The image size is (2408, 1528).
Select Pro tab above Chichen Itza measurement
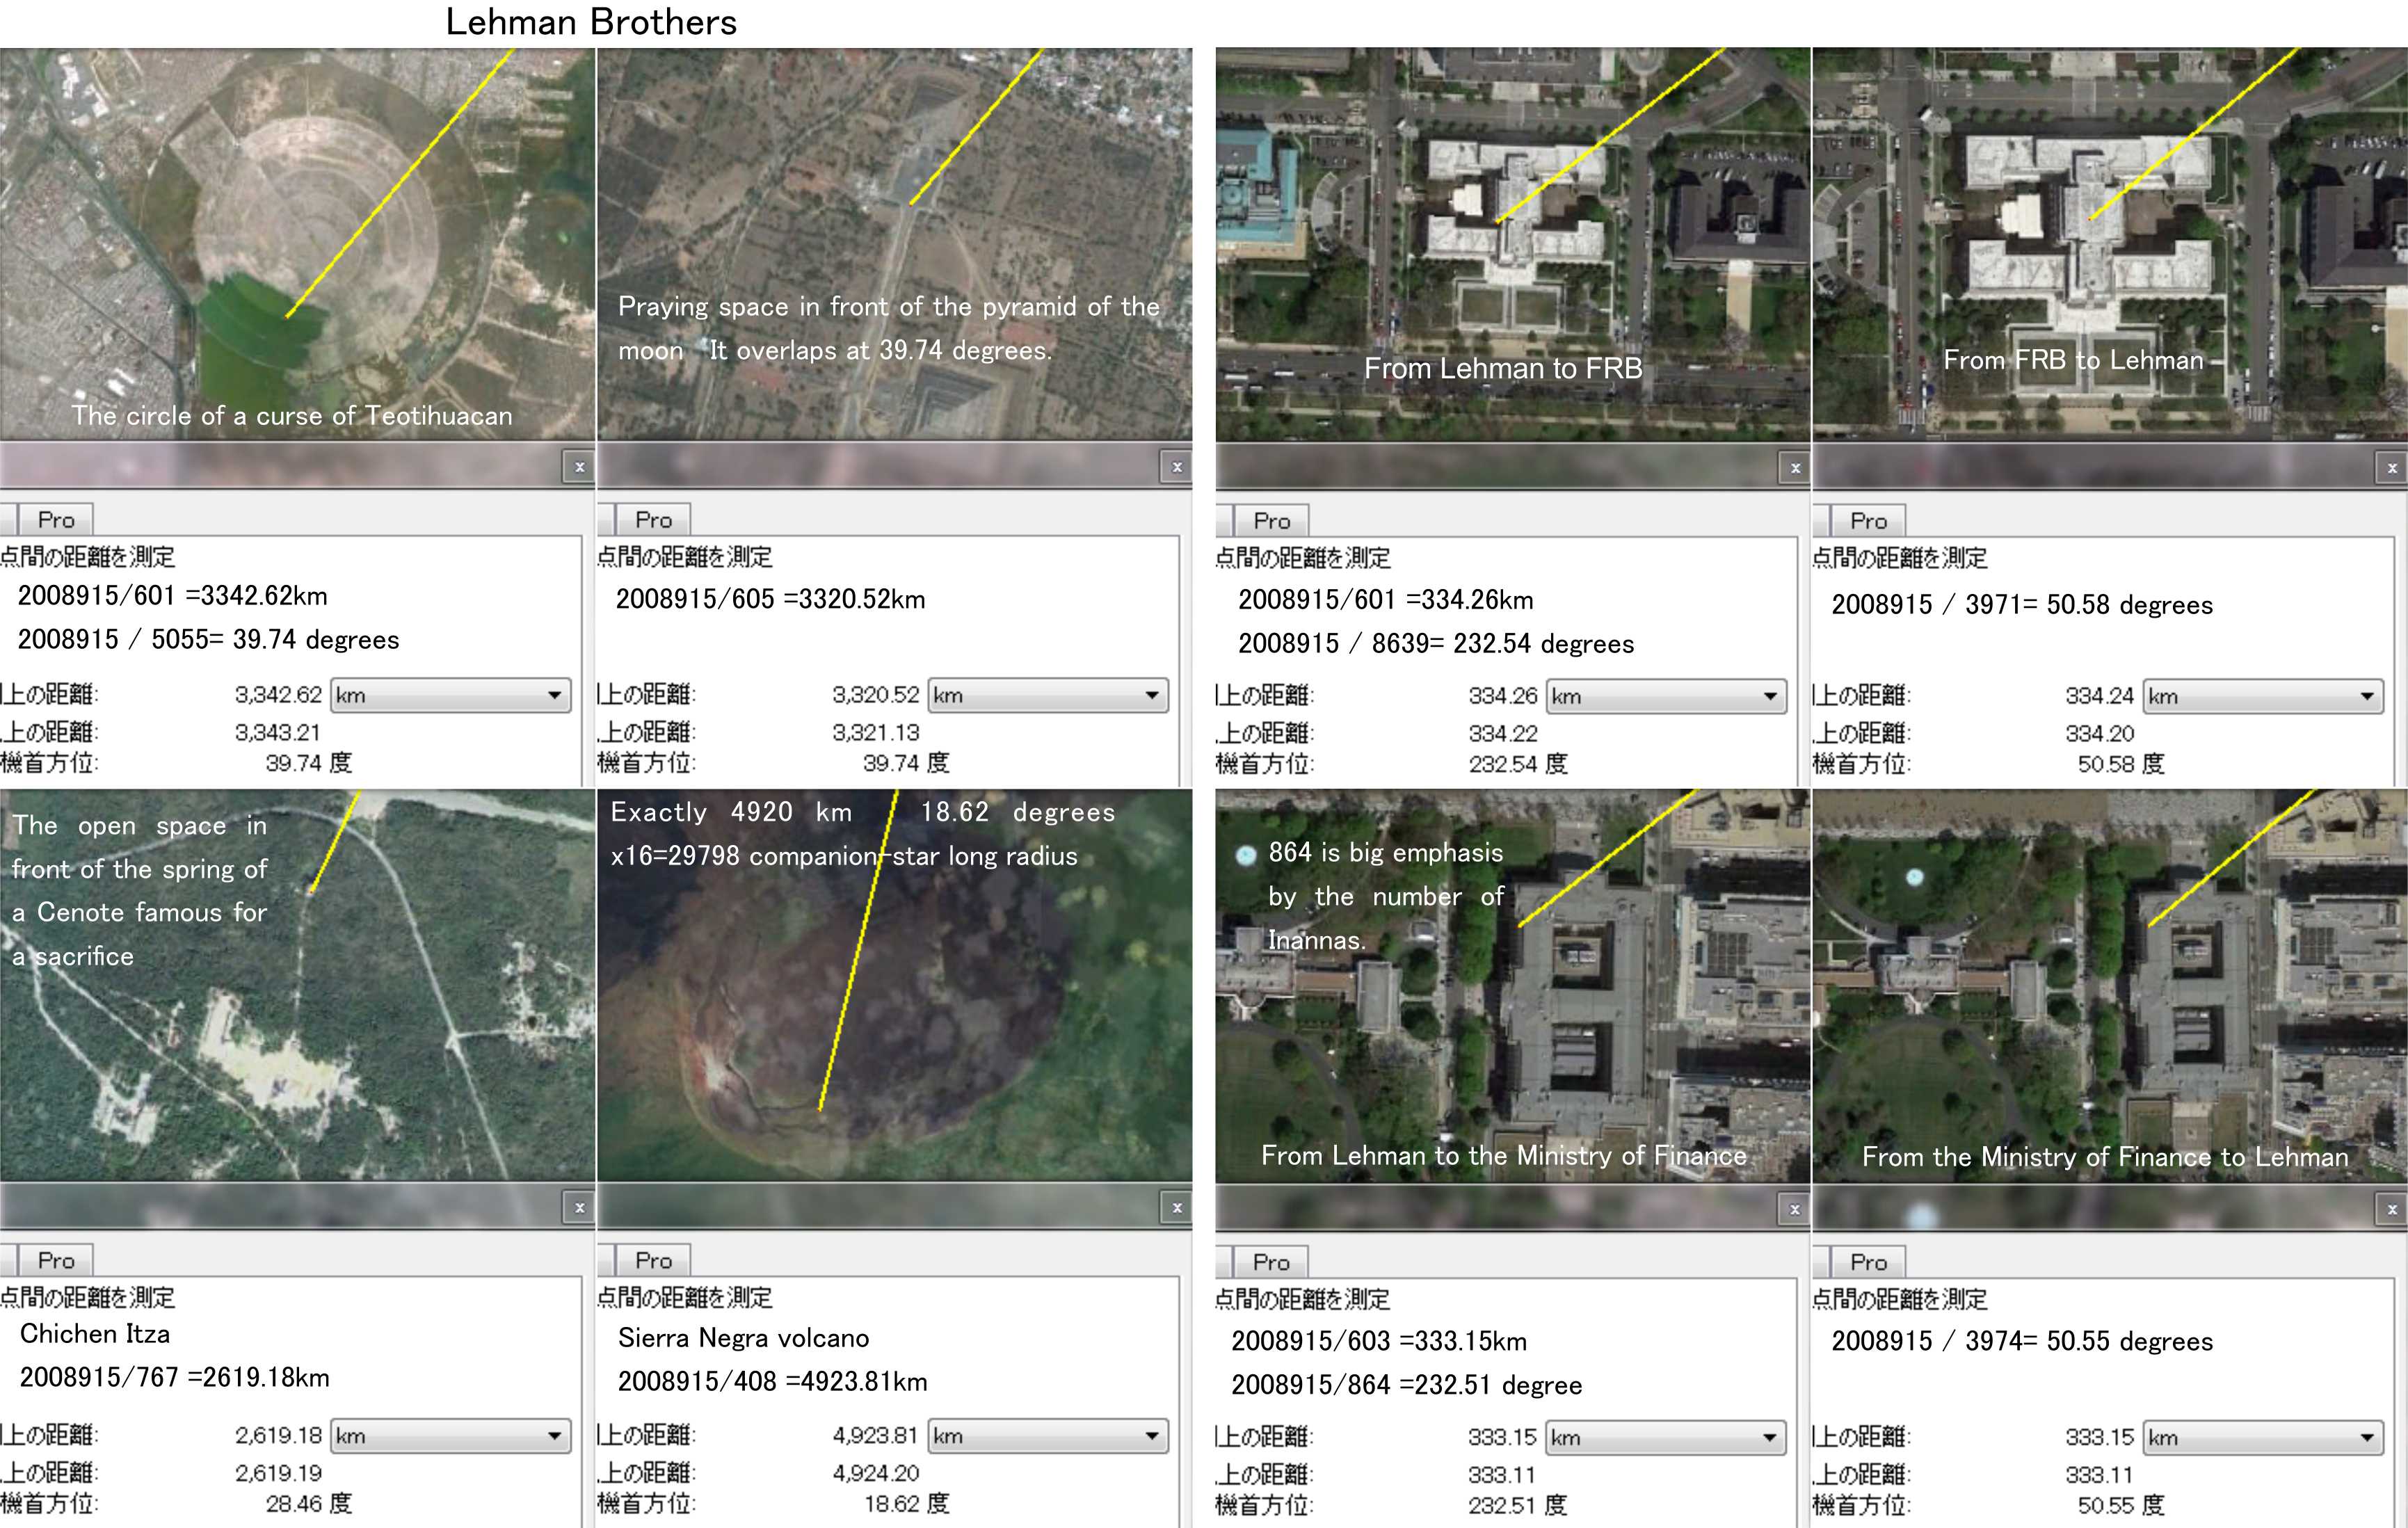click(x=56, y=1261)
